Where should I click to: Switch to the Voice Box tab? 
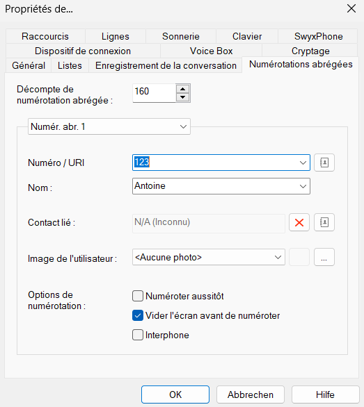pos(212,51)
